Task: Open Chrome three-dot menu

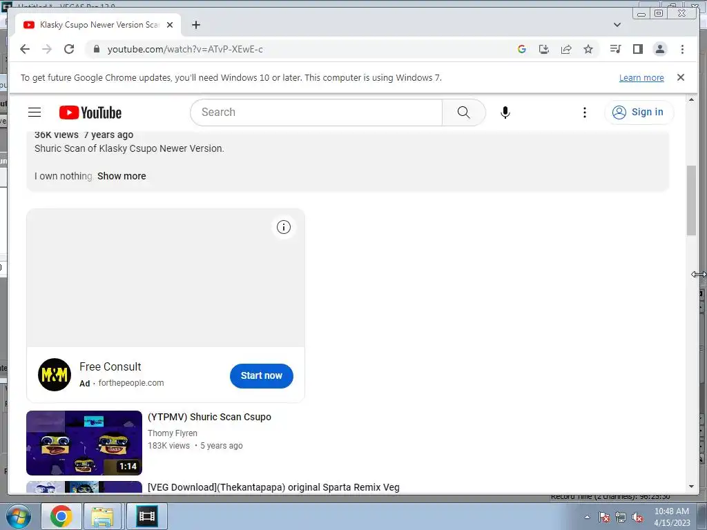Action: tap(682, 49)
